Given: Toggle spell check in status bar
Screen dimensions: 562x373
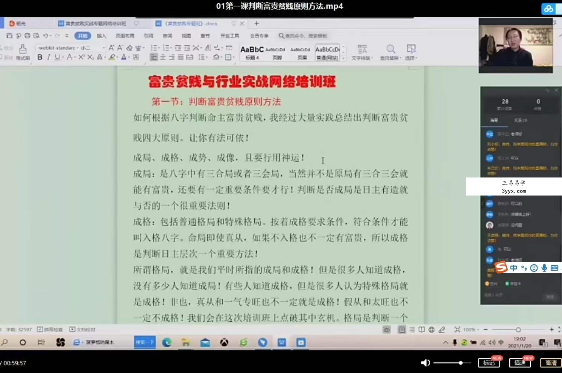Looking at the screenshot, I should 50,329.
